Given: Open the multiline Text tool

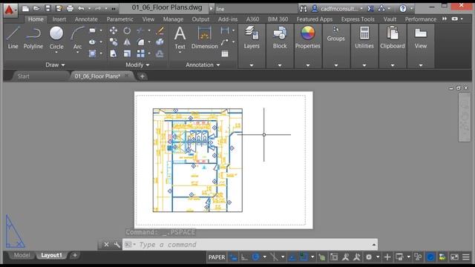Looking at the screenshot, I should pos(180,38).
